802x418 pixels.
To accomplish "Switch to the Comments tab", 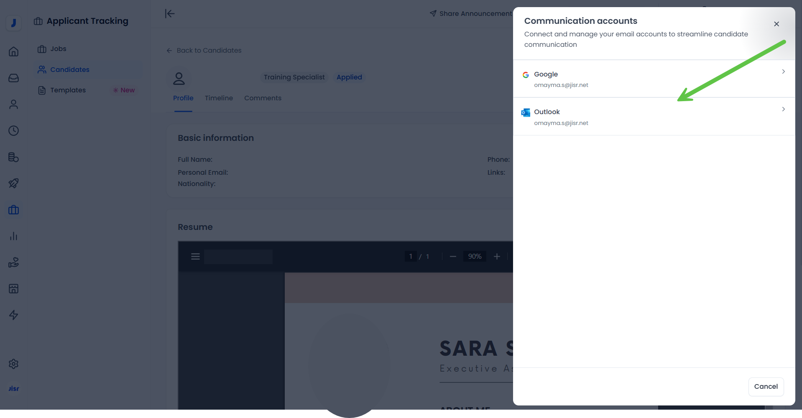I will pos(263,98).
